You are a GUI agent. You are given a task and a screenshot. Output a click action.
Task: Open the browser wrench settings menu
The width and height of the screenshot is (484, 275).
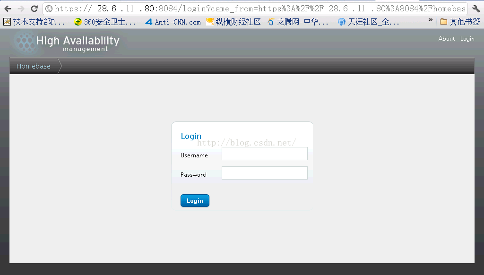click(x=476, y=9)
